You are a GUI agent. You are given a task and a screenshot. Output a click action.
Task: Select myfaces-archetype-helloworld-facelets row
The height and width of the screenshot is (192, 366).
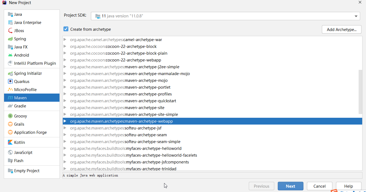(x=212, y=155)
